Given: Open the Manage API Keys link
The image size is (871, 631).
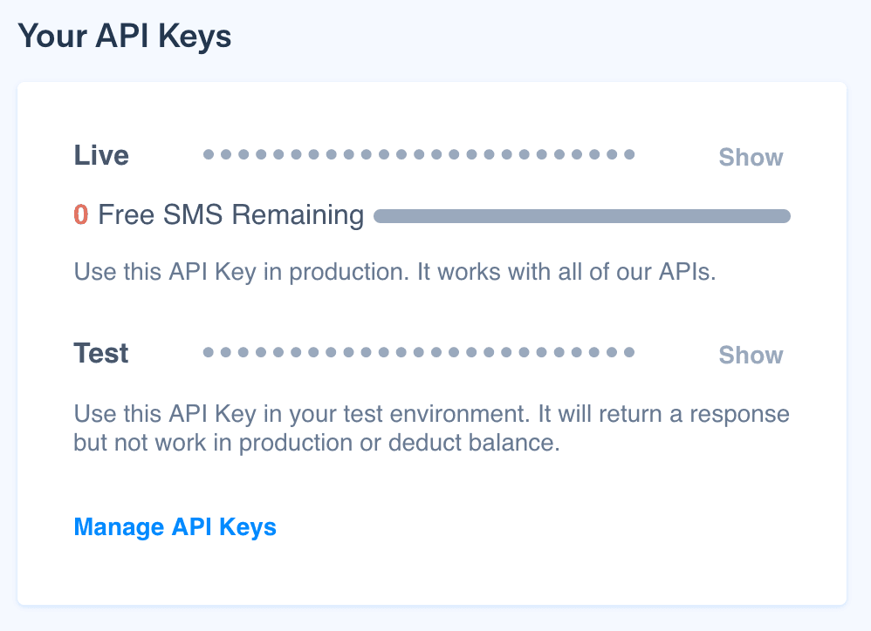Looking at the screenshot, I should [175, 527].
